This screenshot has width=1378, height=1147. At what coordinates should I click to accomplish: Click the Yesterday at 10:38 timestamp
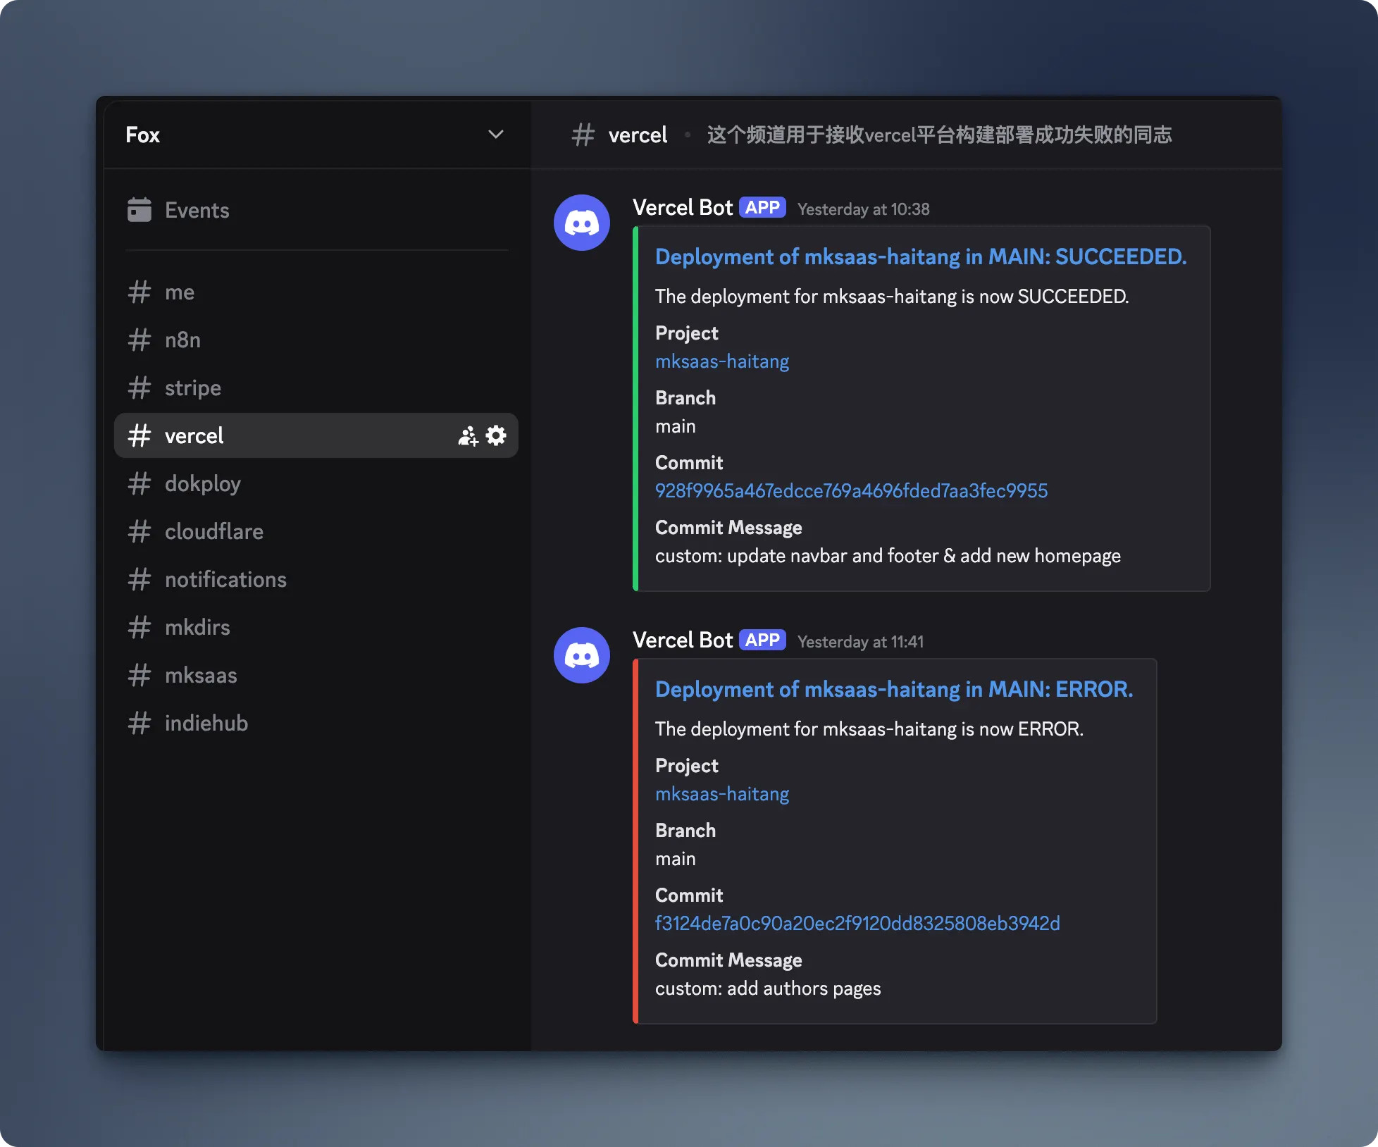point(863,209)
